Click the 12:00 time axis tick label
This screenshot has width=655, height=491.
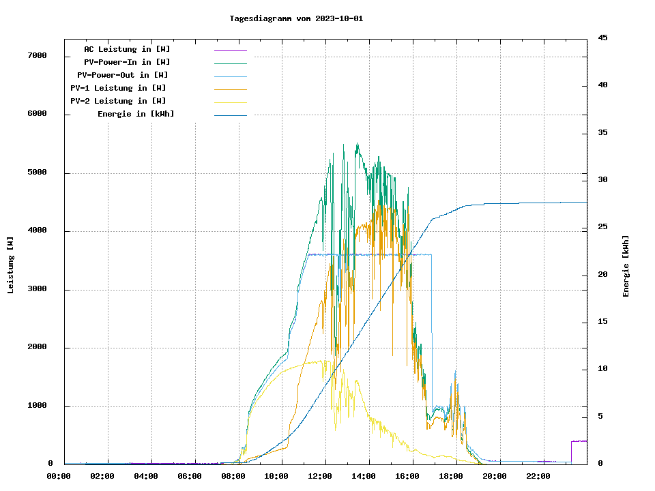(321, 476)
